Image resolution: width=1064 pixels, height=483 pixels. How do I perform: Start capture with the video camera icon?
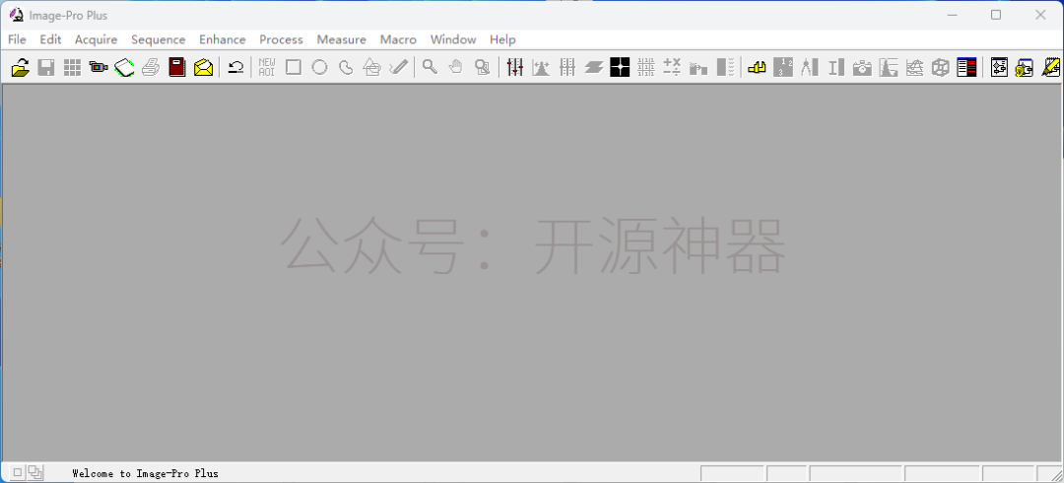(x=99, y=67)
